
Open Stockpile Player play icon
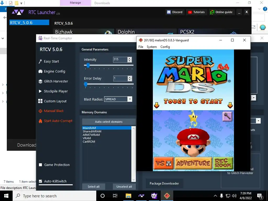point(40,91)
